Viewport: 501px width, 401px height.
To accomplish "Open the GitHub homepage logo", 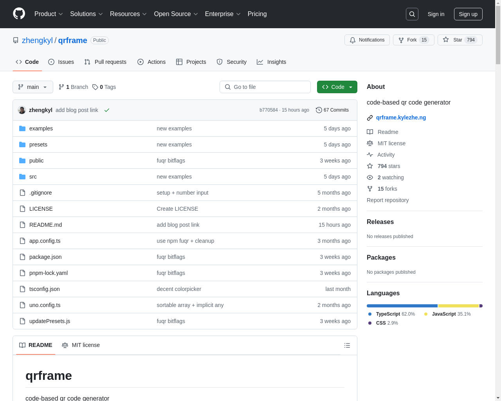I will tap(19, 14).
